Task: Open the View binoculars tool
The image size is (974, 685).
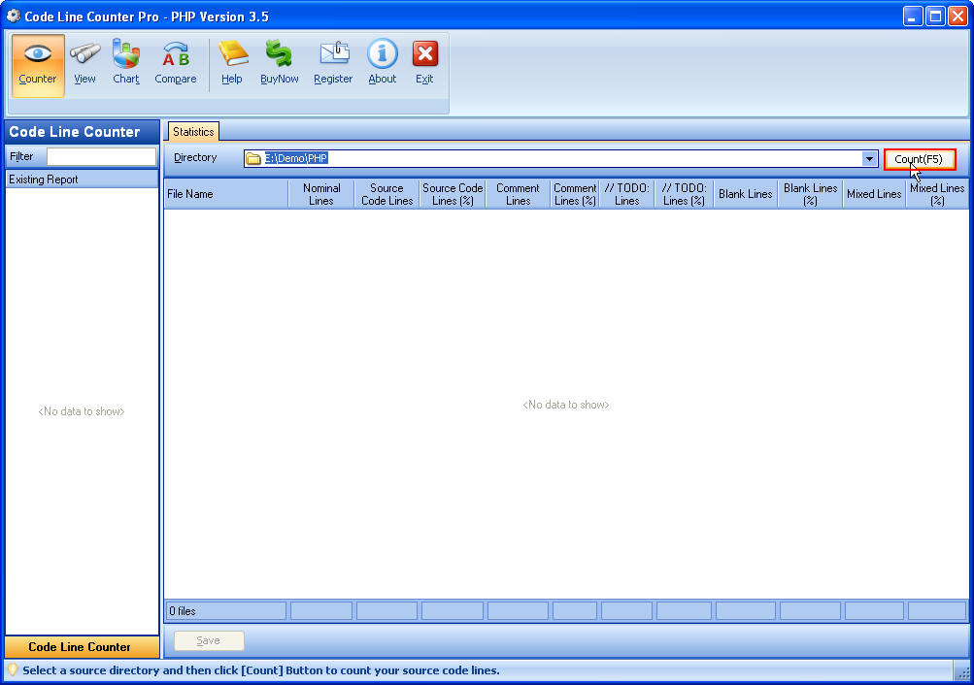Action: 84,65
